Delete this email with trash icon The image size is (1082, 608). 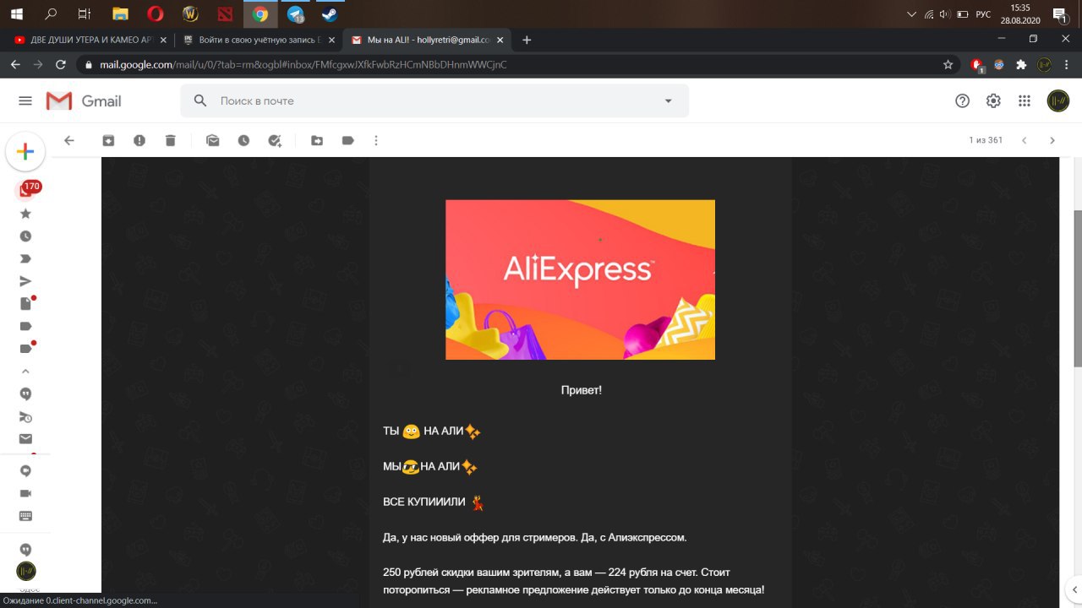coord(170,141)
